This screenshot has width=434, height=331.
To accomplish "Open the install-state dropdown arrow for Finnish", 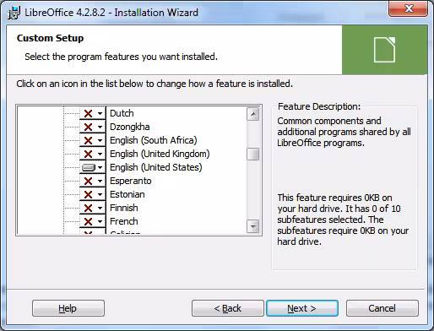I will coord(100,209).
